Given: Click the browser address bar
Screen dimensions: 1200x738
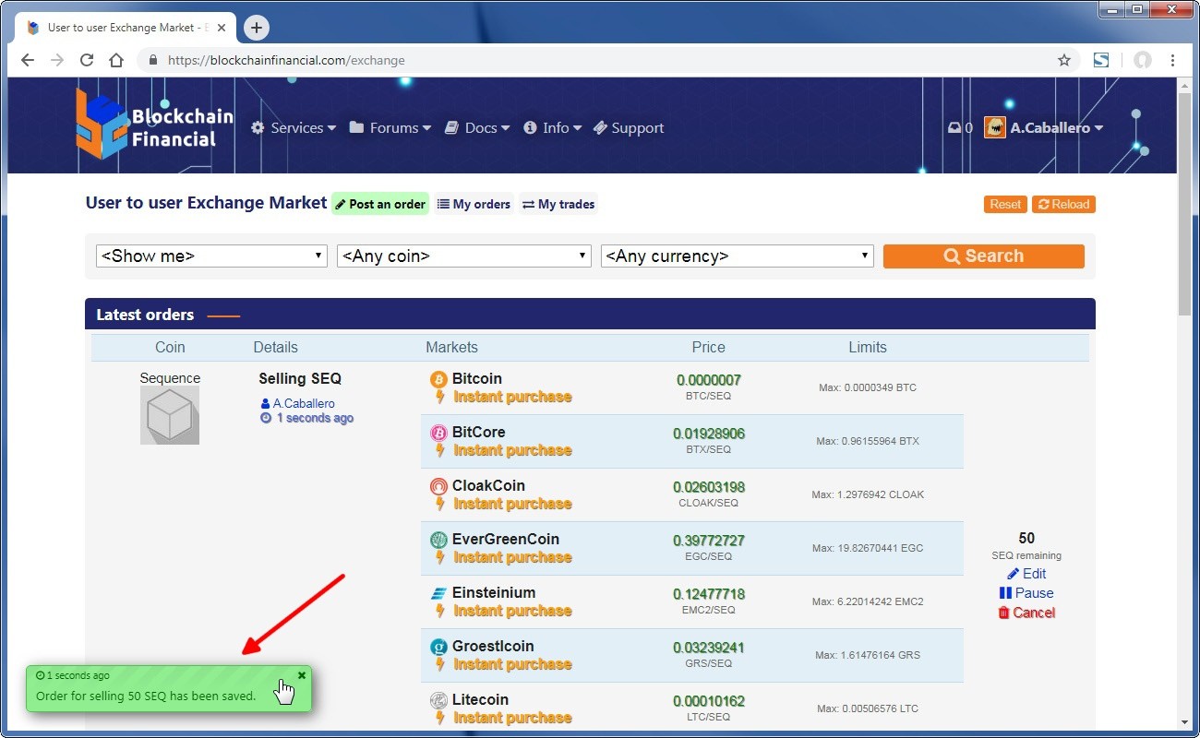Looking at the screenshot, I should 600,60.
